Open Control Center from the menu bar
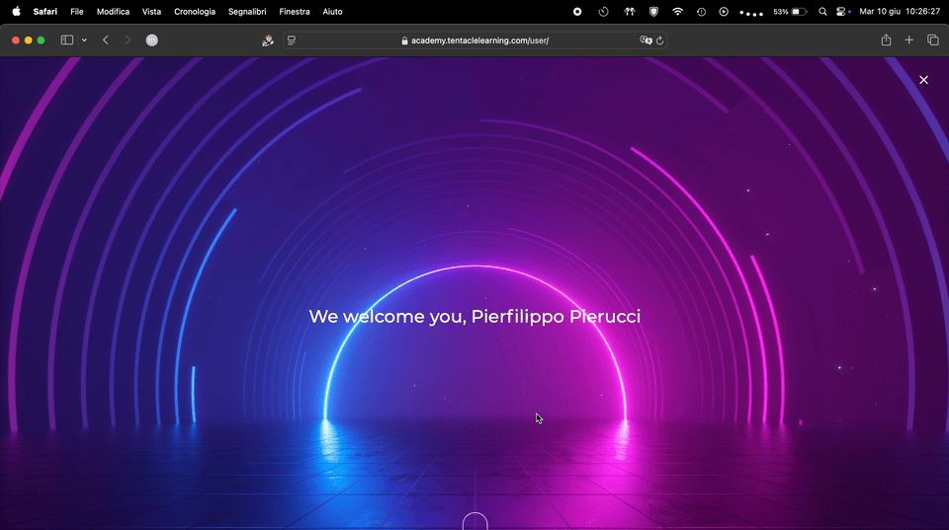 point(841,12)
